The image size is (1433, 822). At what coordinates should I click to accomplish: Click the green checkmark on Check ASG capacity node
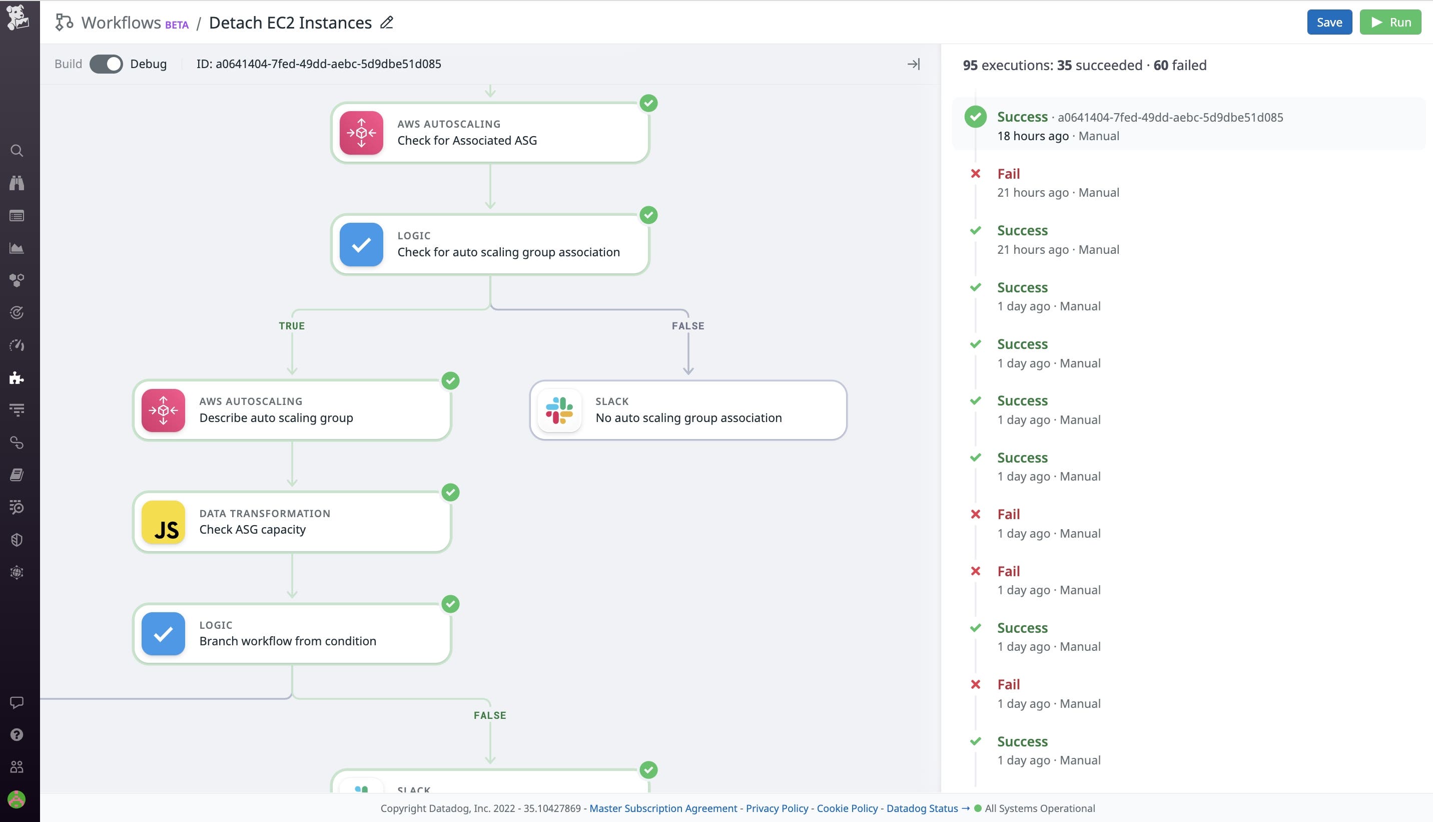point(450,492)
